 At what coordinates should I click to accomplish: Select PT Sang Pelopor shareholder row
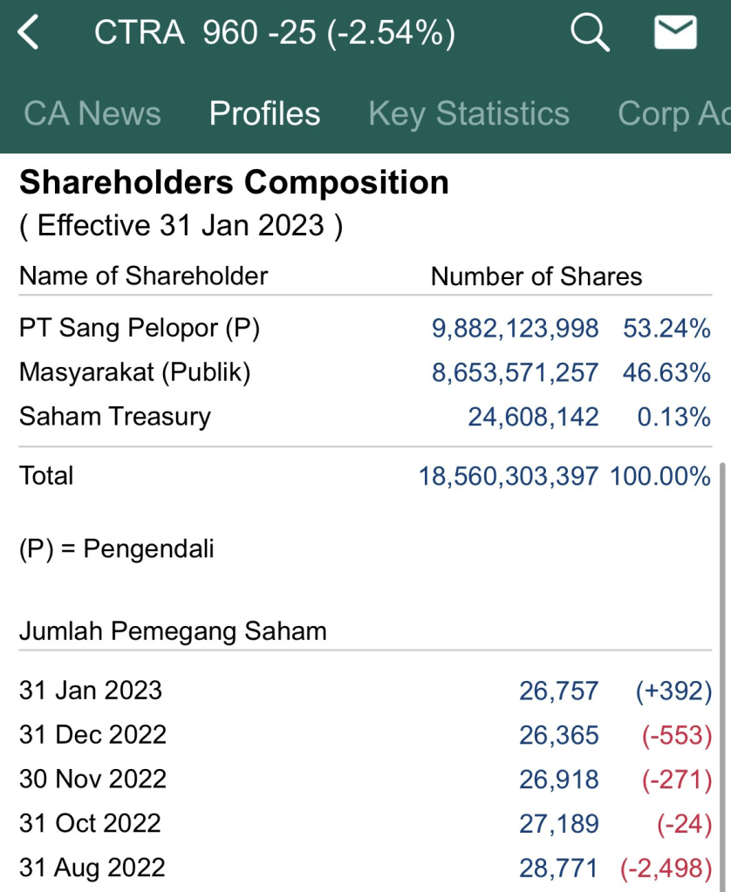(x=140, y=328)
